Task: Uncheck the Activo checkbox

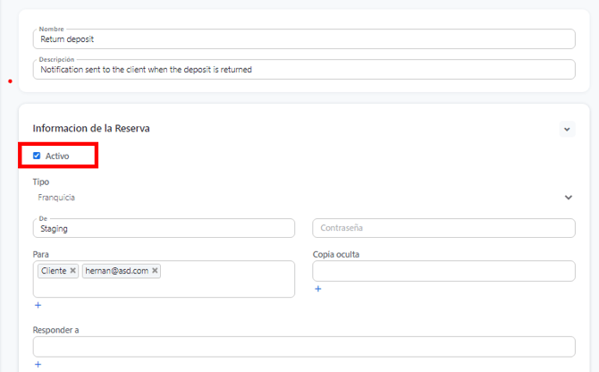Action: pyautogui.click(x=37, y=156)
